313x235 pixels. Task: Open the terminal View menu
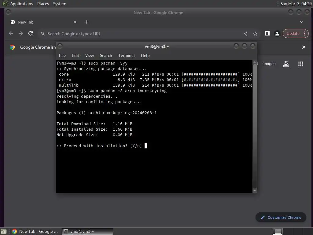pos(90,56)
